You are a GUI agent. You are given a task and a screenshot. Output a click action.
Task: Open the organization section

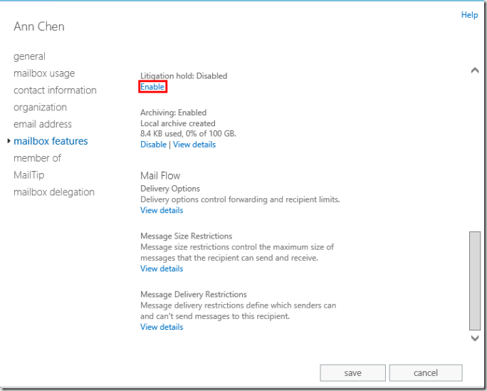pos(40,108)
